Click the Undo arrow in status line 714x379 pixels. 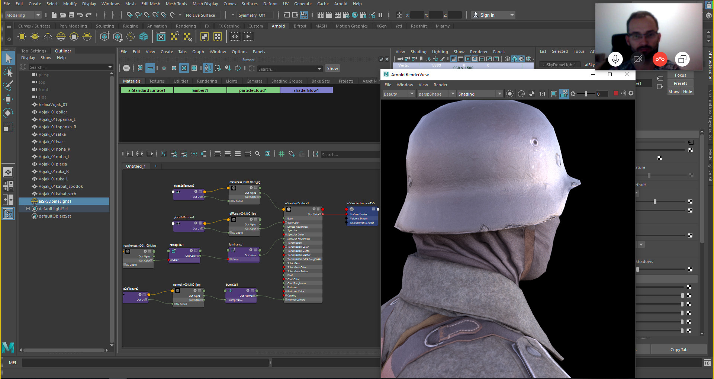click(80, 15)
